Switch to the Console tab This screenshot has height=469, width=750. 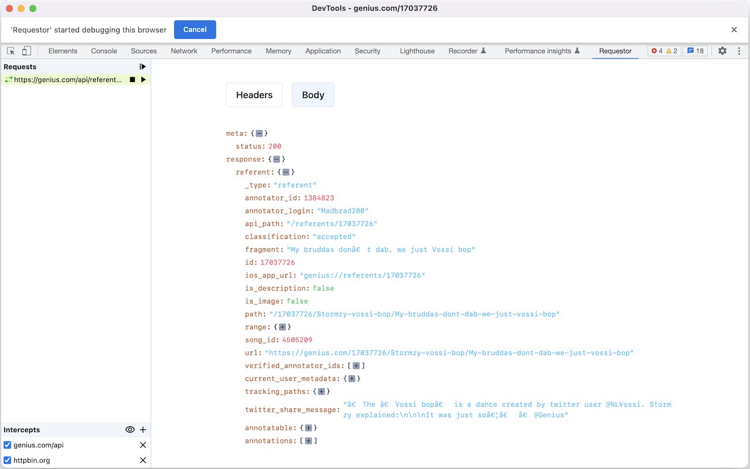pos(104,51)
